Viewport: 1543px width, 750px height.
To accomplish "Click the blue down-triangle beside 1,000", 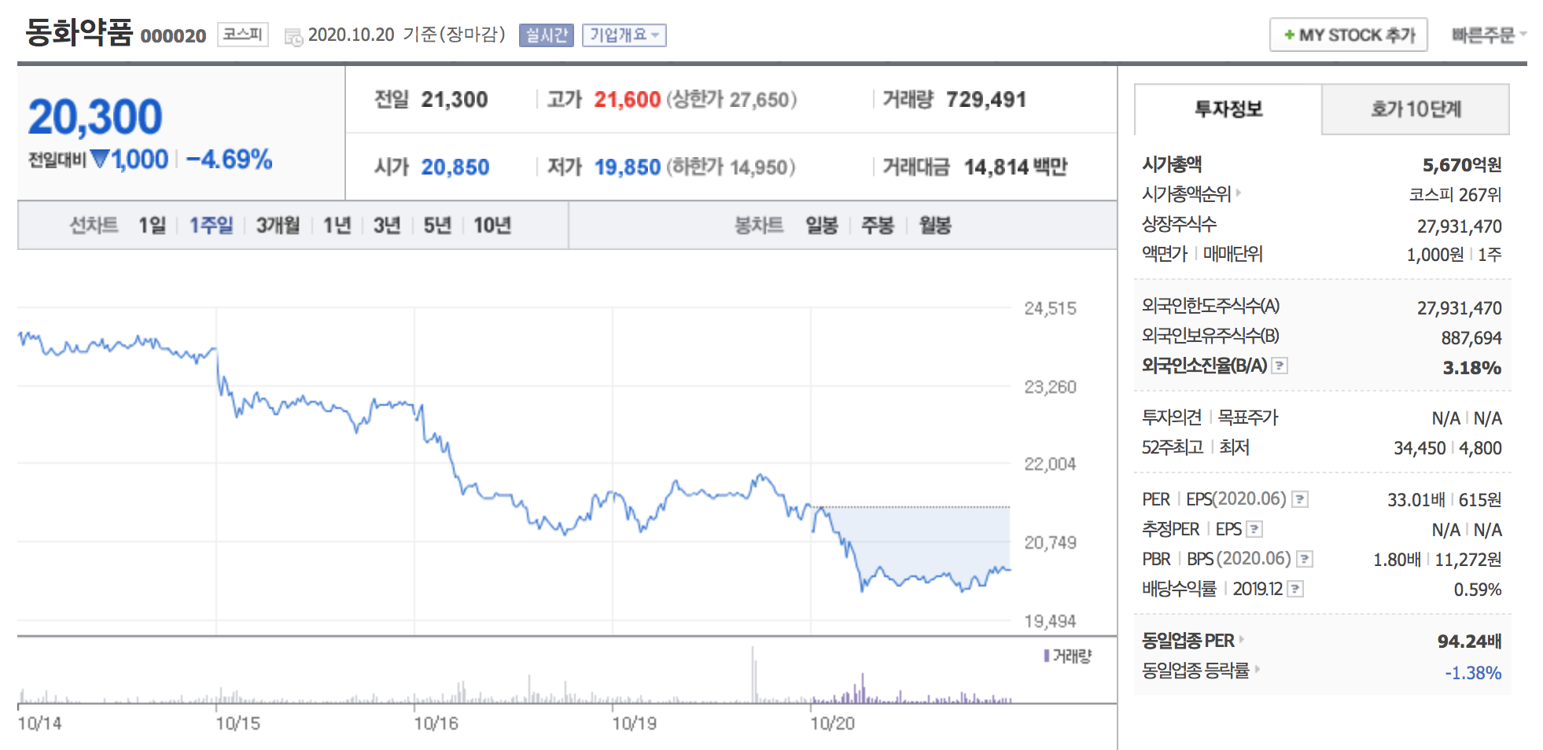I will pyautogui.click(x=99, y=159).
